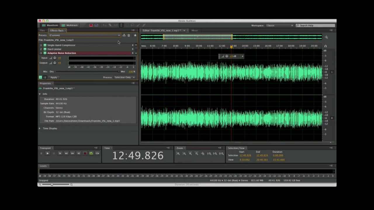Open the Effects Rack panel options menu

(133, 30)
